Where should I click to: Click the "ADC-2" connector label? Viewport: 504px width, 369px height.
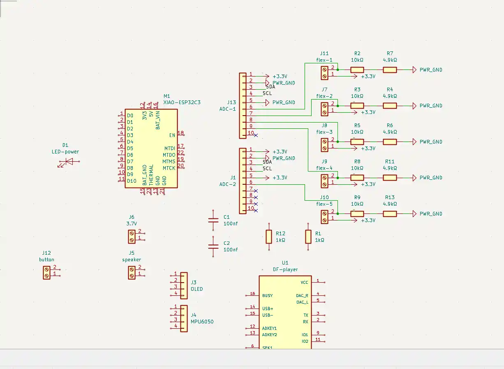click(x=228, y=184)
